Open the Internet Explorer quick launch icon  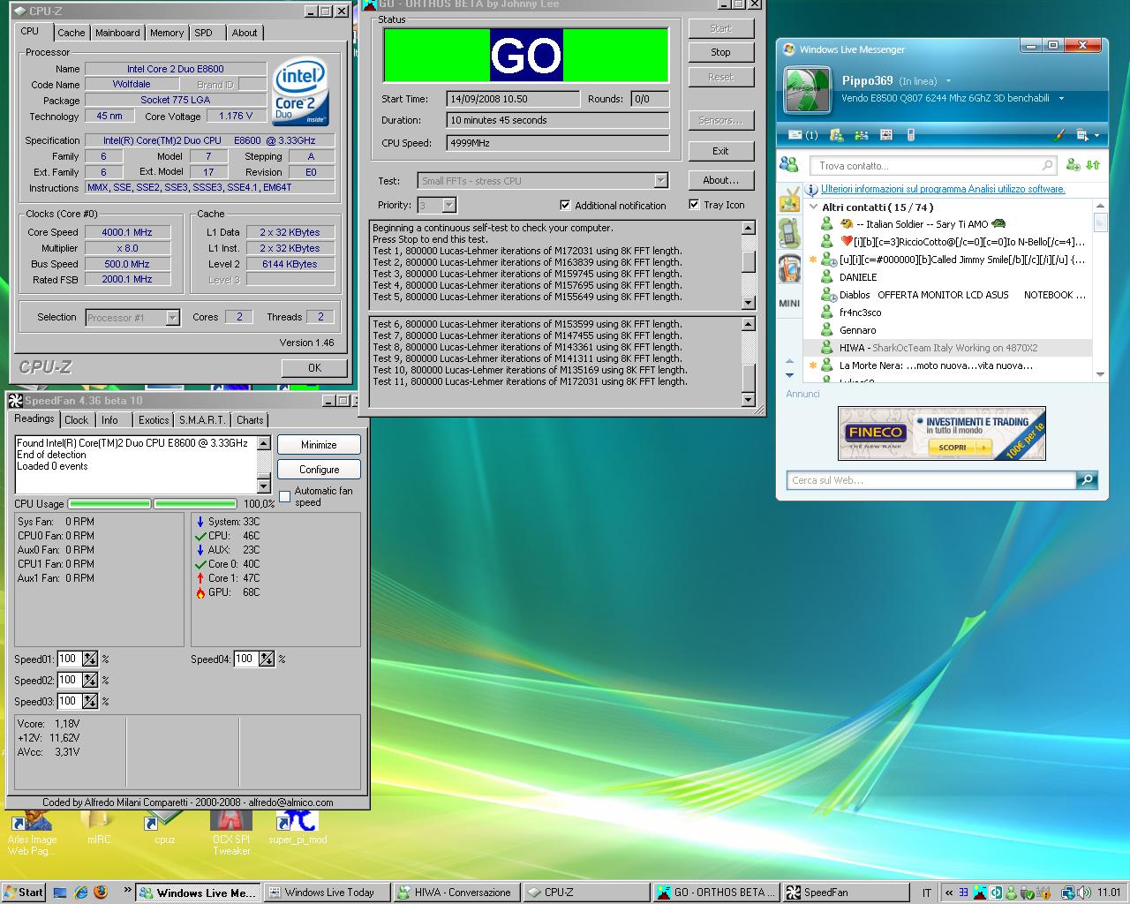pos(81,892)
